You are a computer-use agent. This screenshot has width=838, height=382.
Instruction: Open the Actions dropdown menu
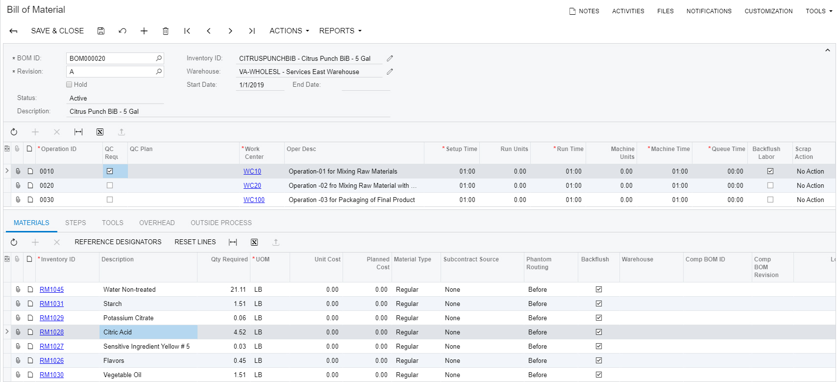pyautogui.click(x=289, y=30)
